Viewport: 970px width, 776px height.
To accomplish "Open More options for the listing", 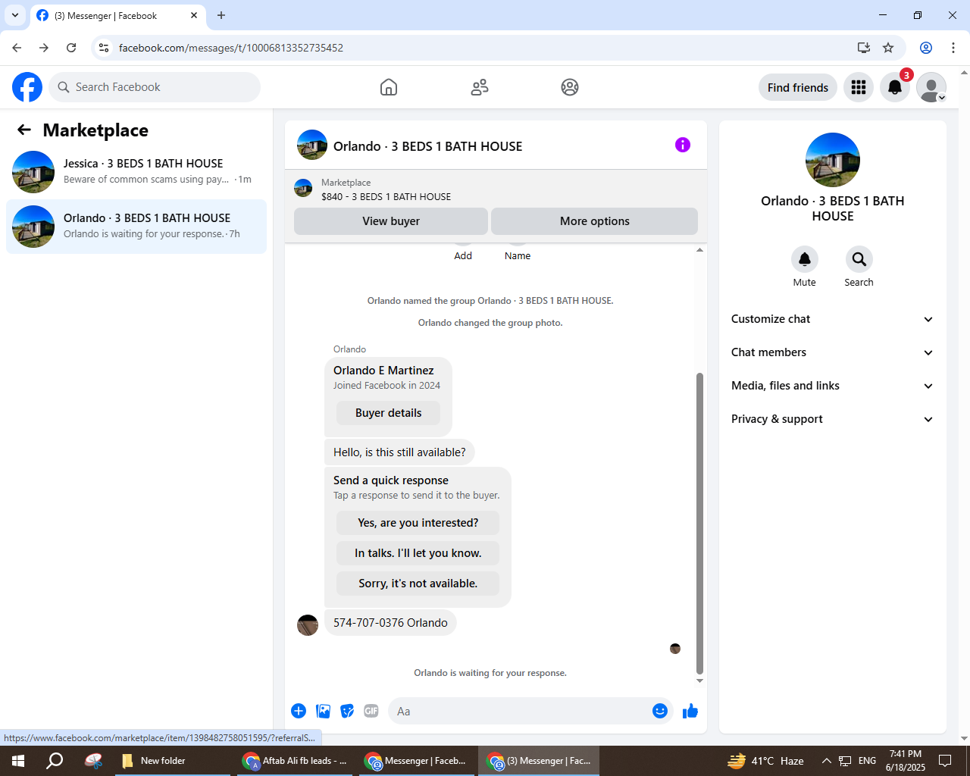I will 595,221.
